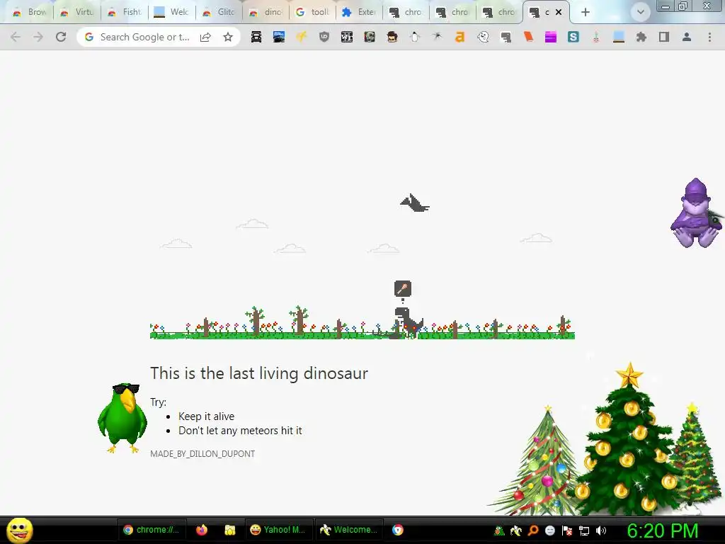
Task: Click the flying pterodactyl in the sky
Action: 415,203
